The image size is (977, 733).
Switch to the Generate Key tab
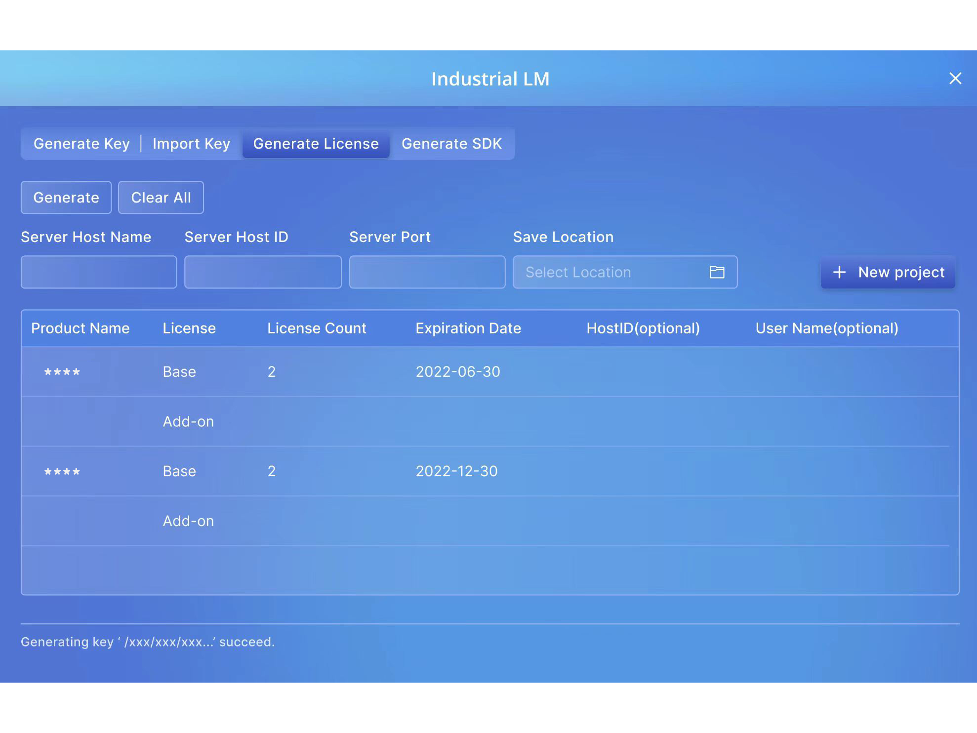coord(81,144)
